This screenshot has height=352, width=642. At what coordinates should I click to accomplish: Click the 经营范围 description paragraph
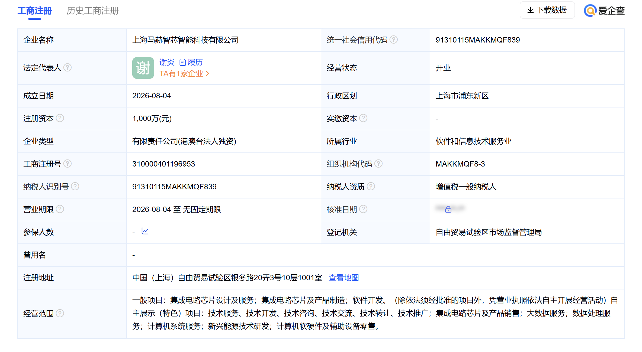(375, 313)
